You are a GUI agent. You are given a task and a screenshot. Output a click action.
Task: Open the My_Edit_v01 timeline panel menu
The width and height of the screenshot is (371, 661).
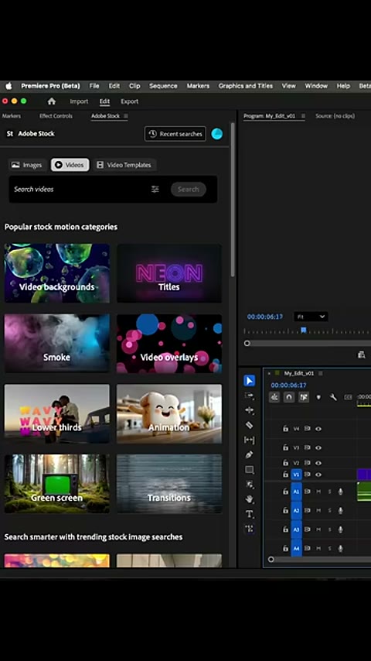[321, 374]
